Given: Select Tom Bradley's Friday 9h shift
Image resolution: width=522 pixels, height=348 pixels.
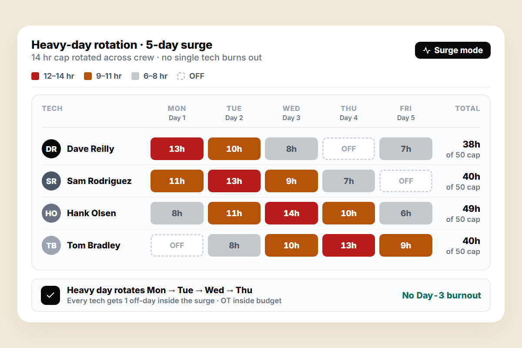Looking at the screenshot, I should coord(406,245).
